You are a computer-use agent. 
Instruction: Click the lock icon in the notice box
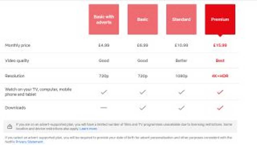tap(10, 126)
